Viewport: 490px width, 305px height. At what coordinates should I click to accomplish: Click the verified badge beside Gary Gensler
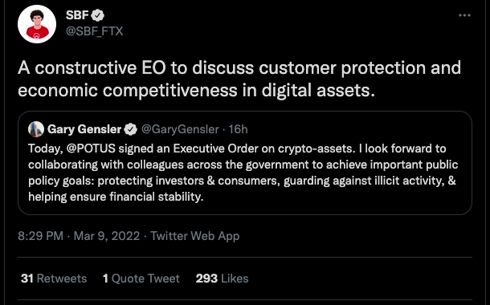[x=131, y=129]
